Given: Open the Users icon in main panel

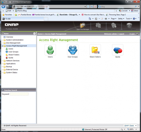Looking at the screenshot, I should pyautogui.click(x=50, y=50).
